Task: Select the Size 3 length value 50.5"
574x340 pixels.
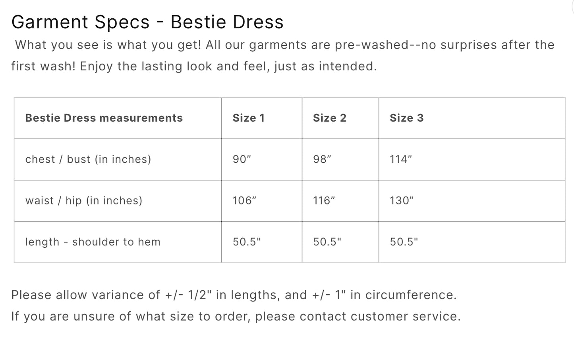Action: 404,242
